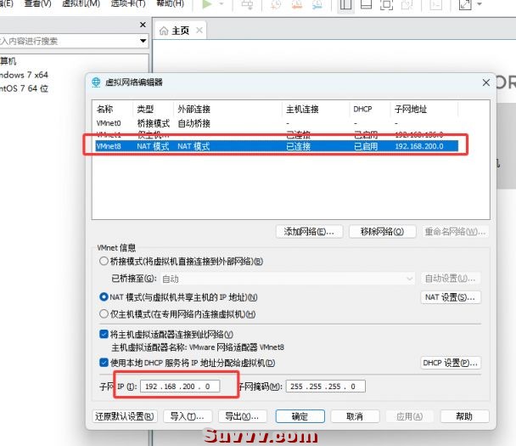Select the 桥接模式 radio button
This screenshot has width=516, height=446.
point(104,261)
